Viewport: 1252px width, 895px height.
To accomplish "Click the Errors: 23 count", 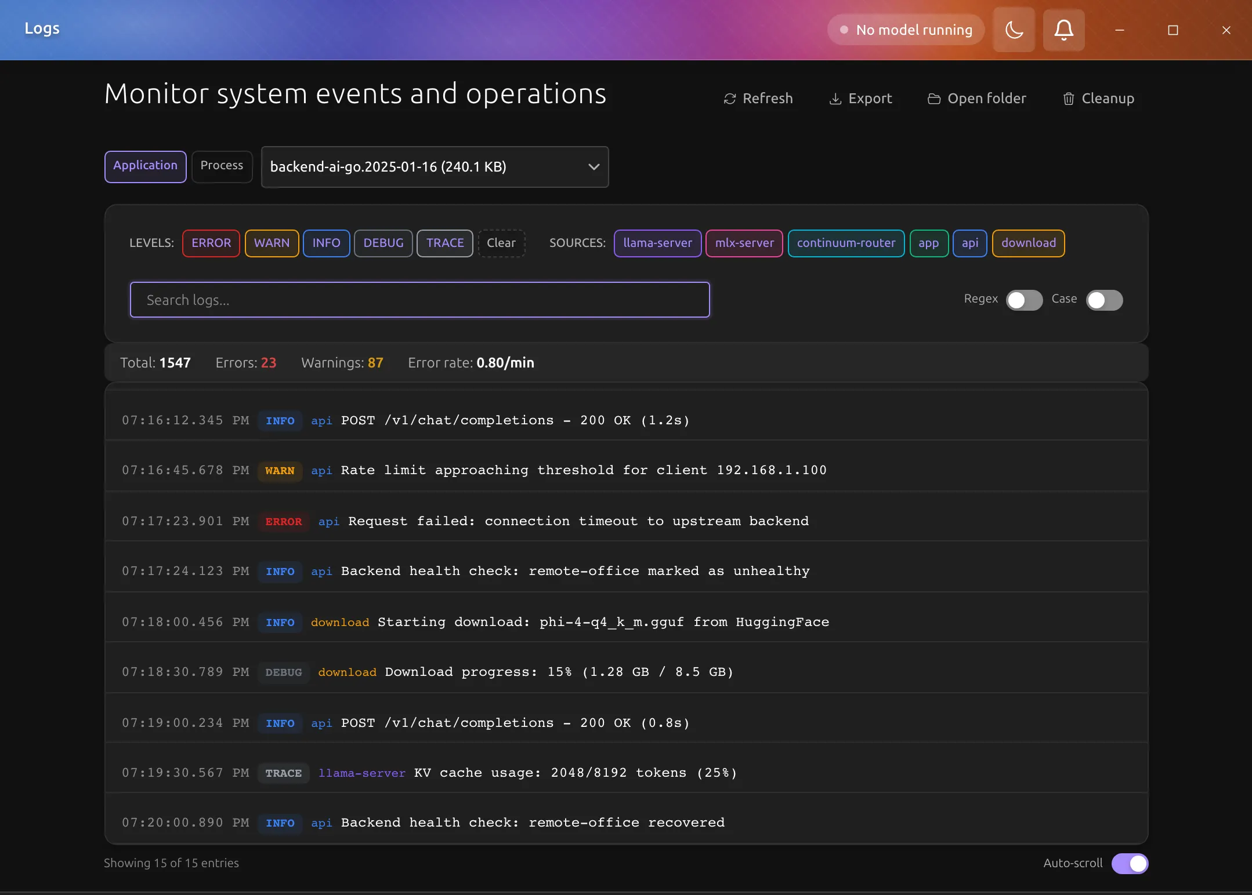I will pos(246,363).
